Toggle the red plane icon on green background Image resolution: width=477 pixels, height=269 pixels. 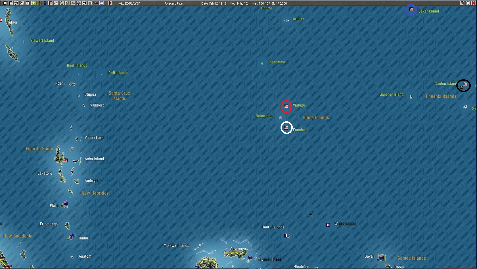pyautogui.click(x=39, y=3)
